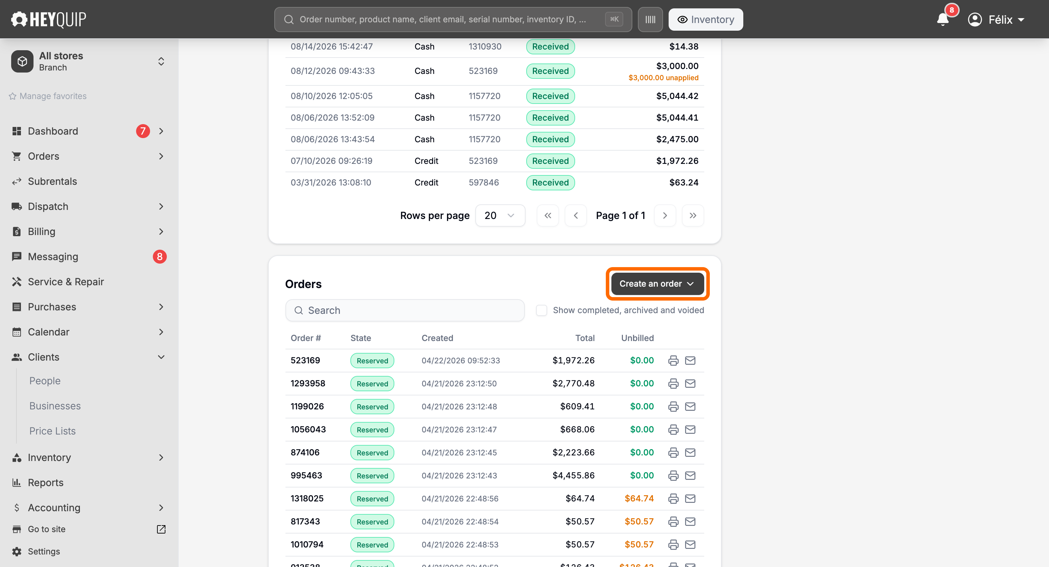
Task: Open Rows per page dropdown
Action: 500,215
